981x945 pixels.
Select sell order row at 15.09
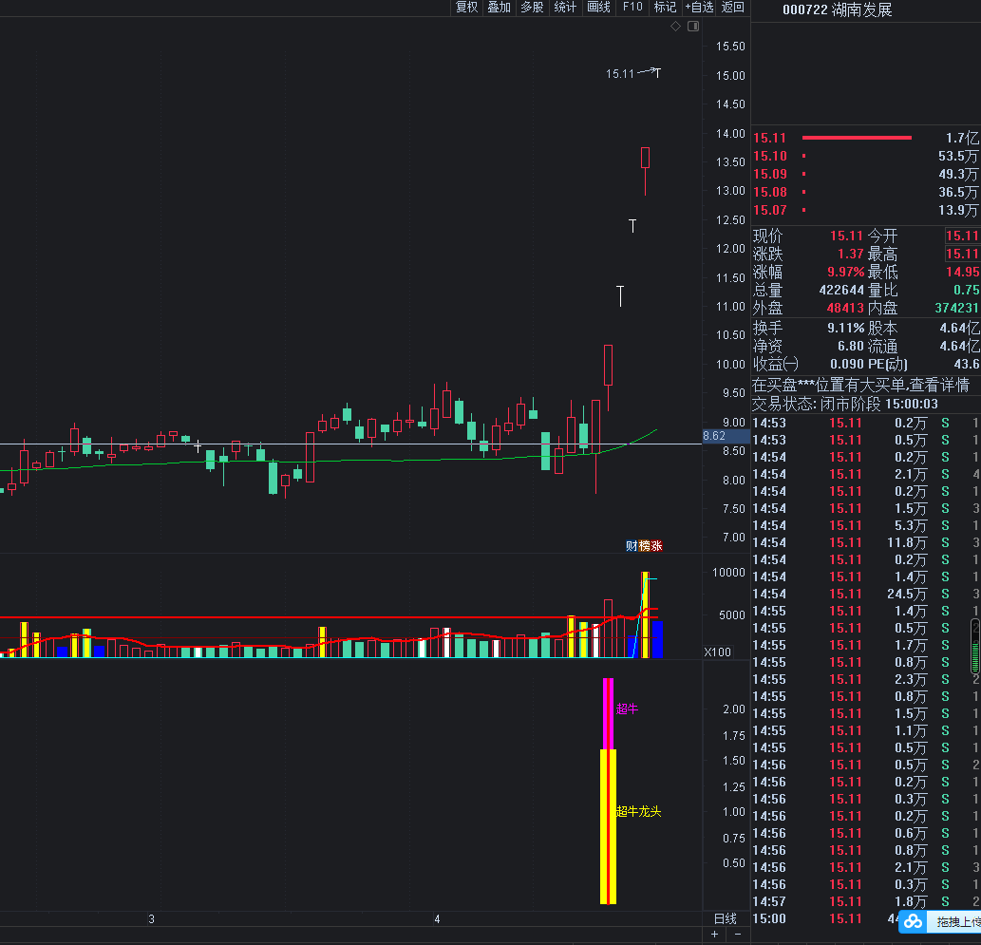(x=866, y=174)
